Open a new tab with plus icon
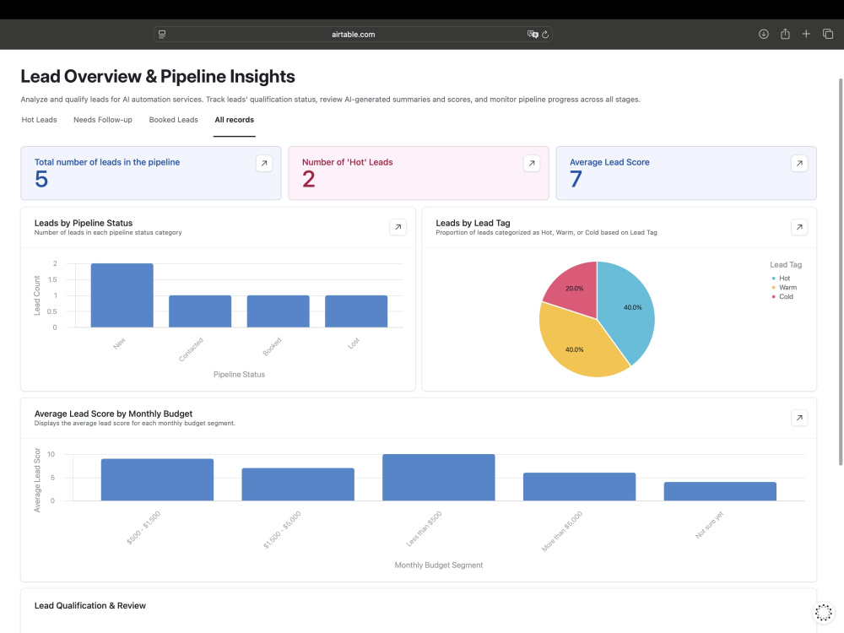This screenshot has width=844, height=633. point(806,34)
